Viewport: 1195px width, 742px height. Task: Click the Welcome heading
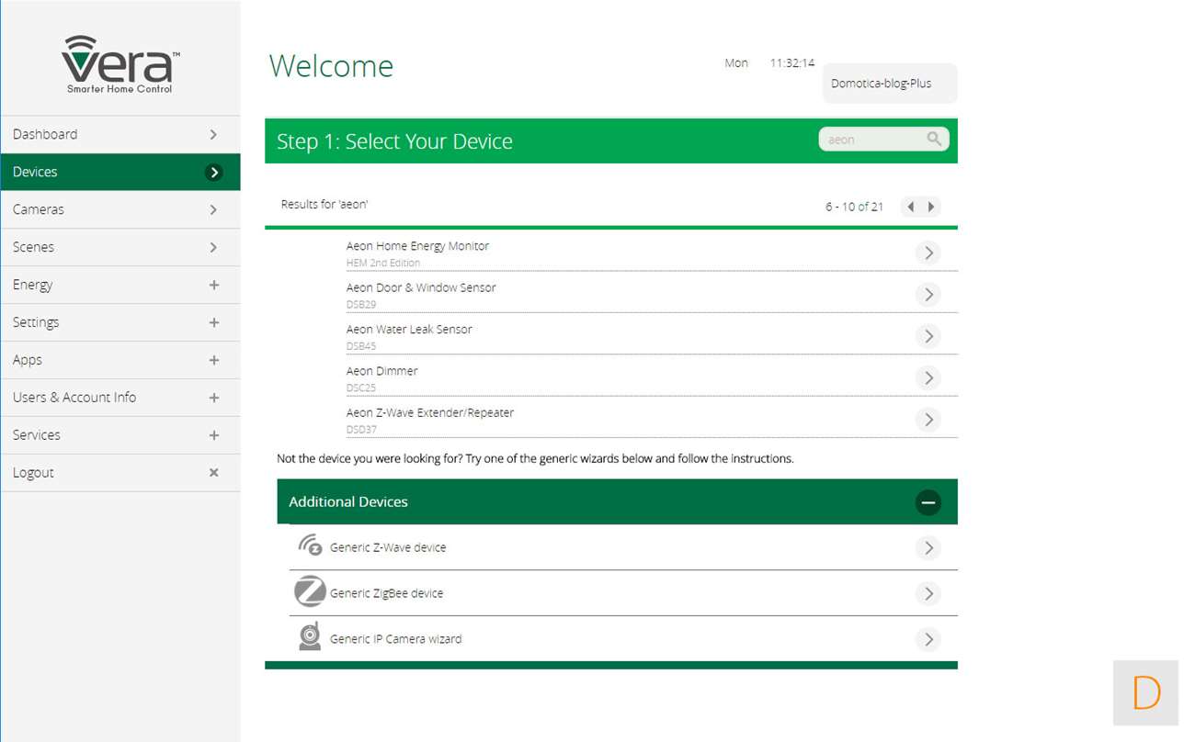coord(331,66)
